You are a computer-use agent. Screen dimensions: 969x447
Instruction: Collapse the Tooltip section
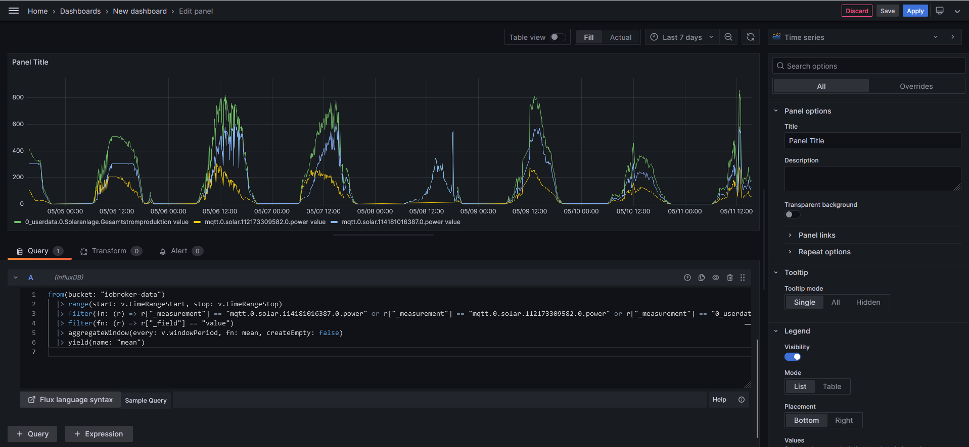(x=776, y=272)
